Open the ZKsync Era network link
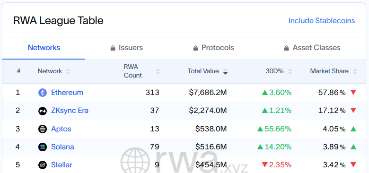The width and height of the screenshot is (369, 173). coord(70,111)
